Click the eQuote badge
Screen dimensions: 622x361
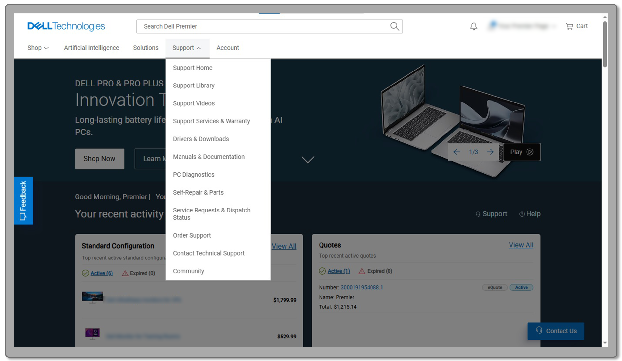[495, 288]
